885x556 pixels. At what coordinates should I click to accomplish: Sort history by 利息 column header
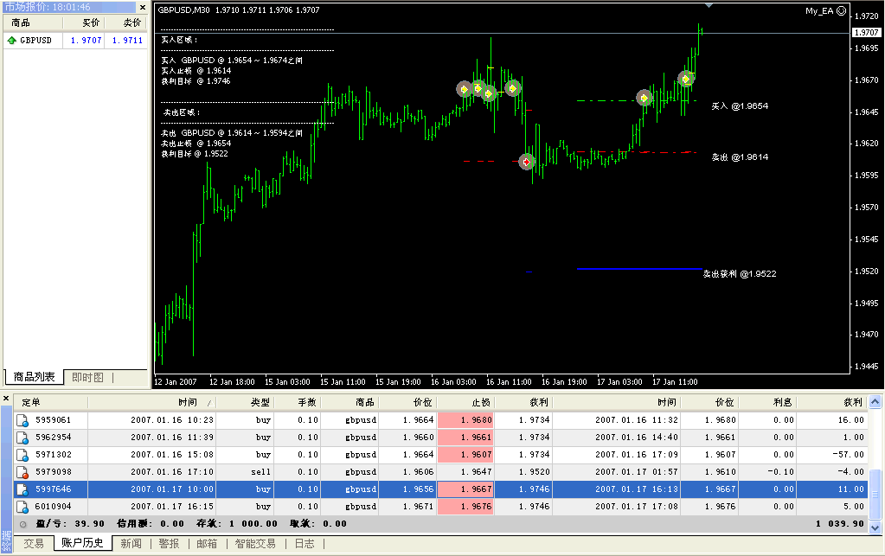point(767,403)
